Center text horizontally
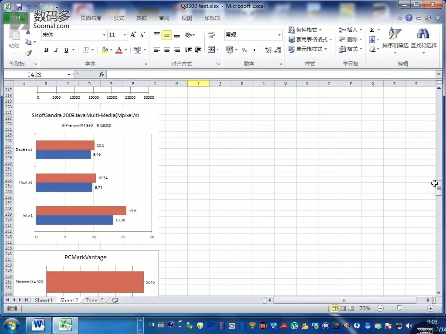The image size is (446, 334). pyautogui.click(x=167, y=50)
